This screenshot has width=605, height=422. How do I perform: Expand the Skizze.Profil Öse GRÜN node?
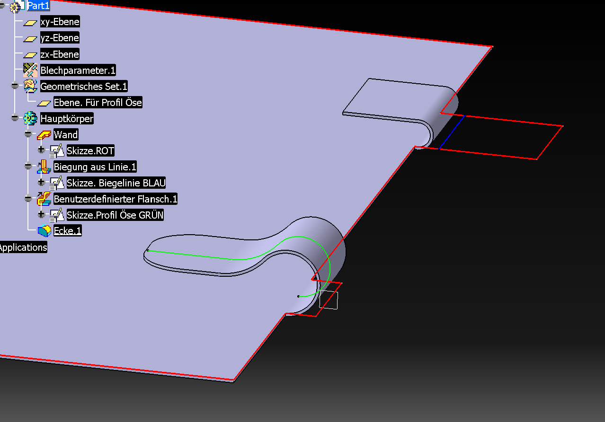click(41, 214)
